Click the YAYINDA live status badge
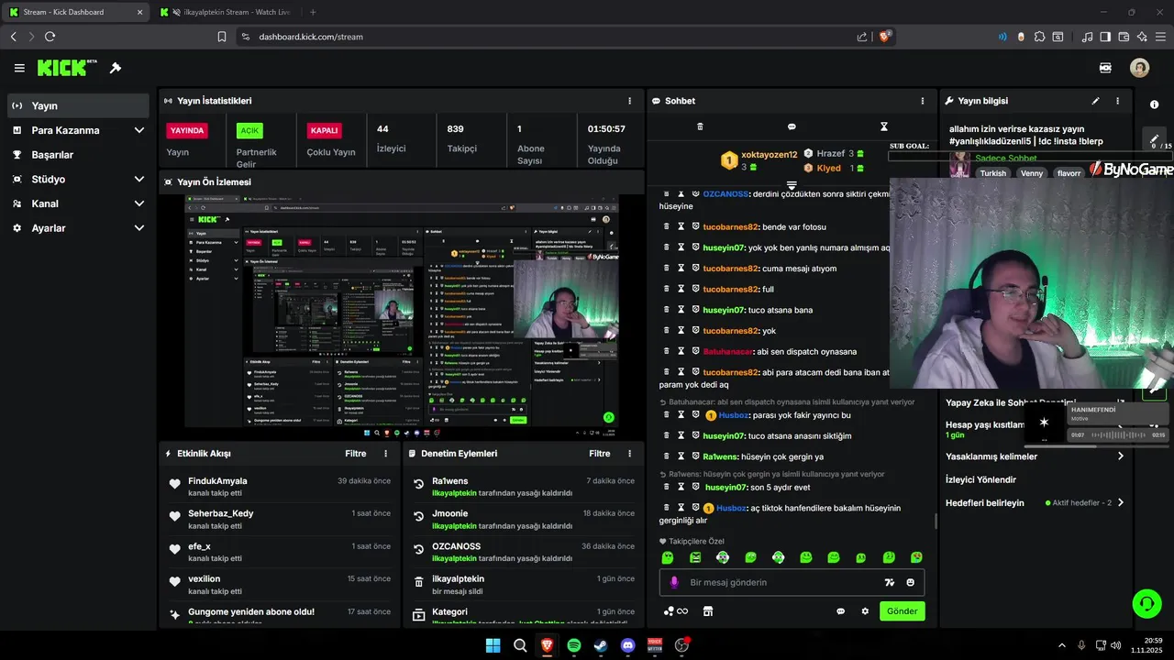Image resolution: width=1174 pixels, height=660 pixels. coord(187,130)
